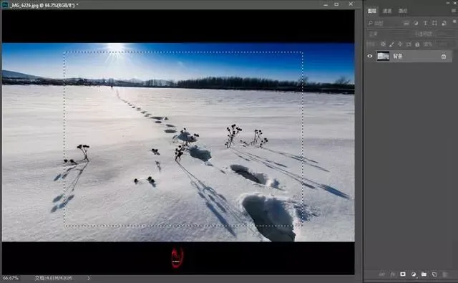Screen dimensions: 458x283
Task: Toggle the layer filtering switch
Action: point(454,22)
